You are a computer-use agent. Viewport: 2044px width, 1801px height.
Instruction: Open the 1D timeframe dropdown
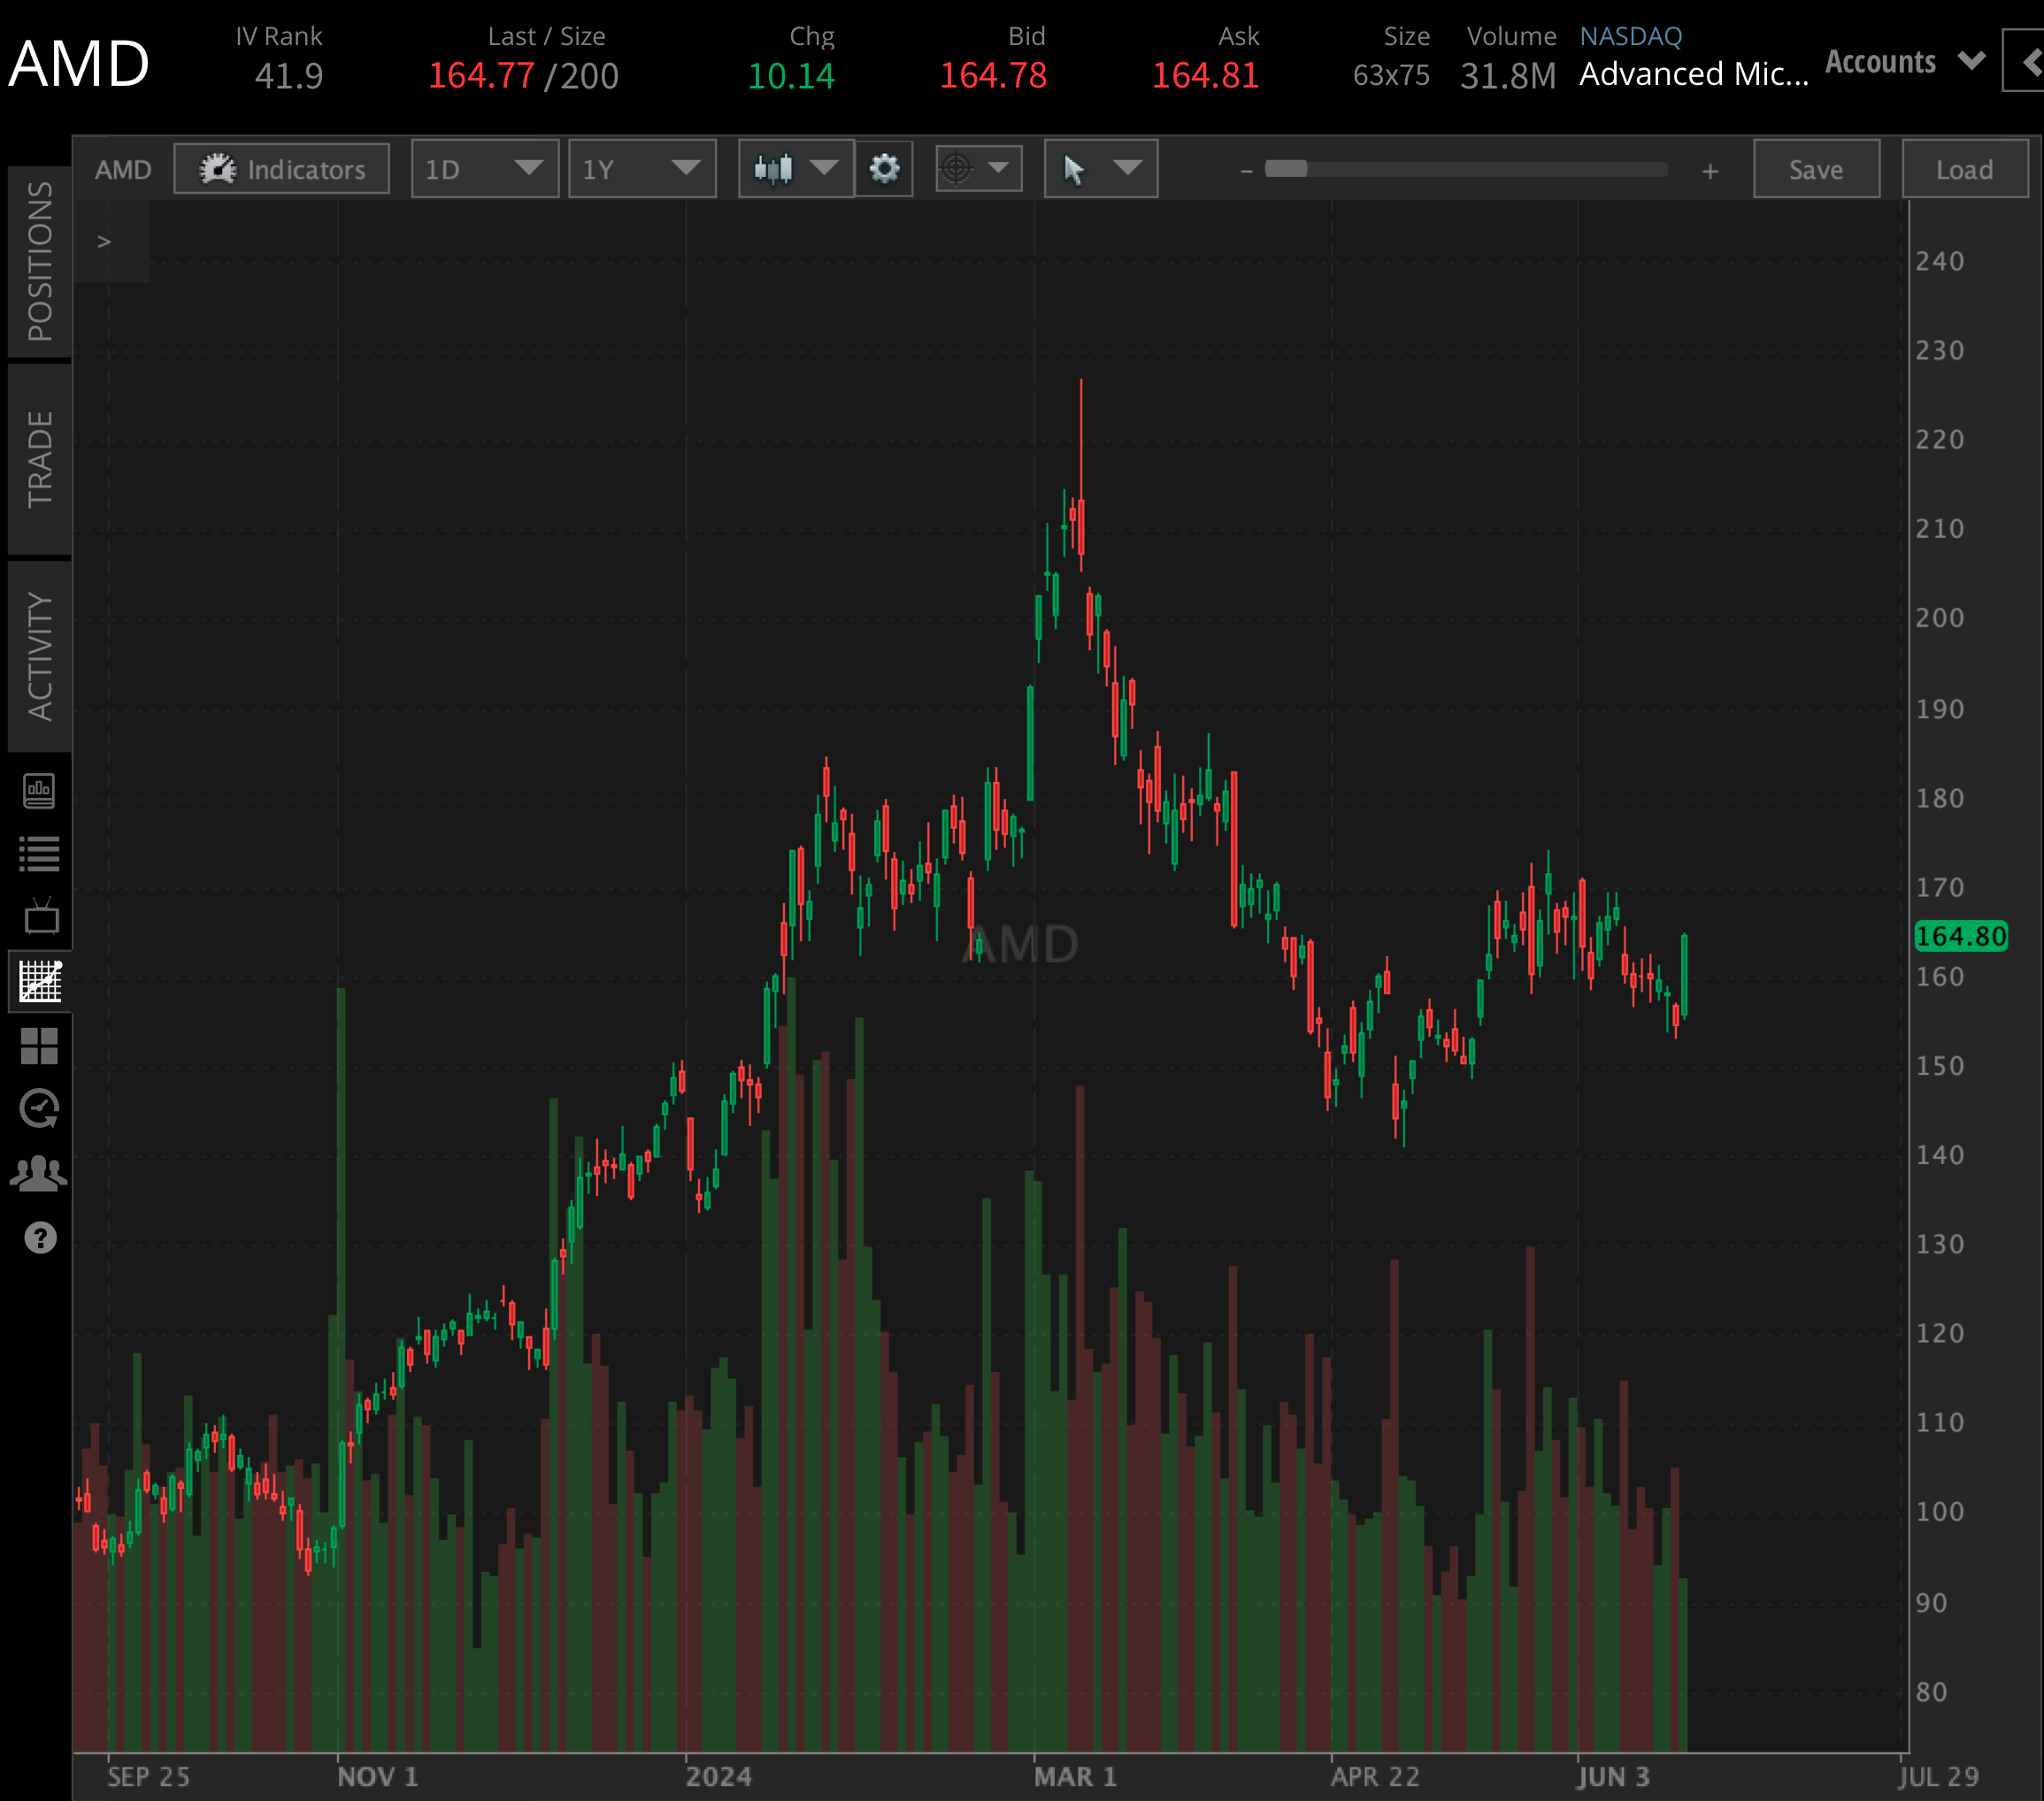coord(484,169)
